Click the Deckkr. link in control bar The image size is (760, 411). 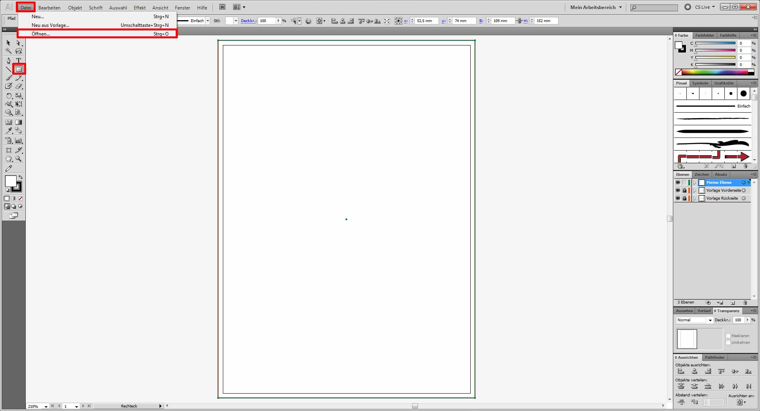click(249, 21)
